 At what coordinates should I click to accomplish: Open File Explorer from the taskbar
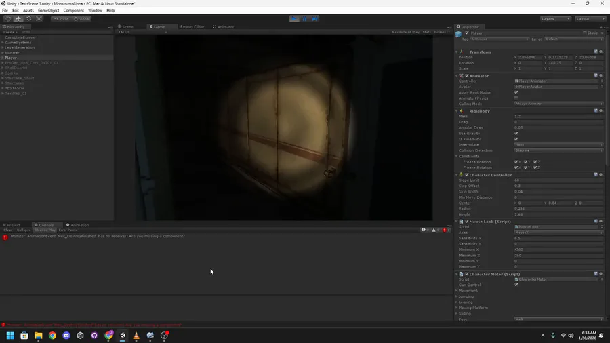(x=38, y=336)
